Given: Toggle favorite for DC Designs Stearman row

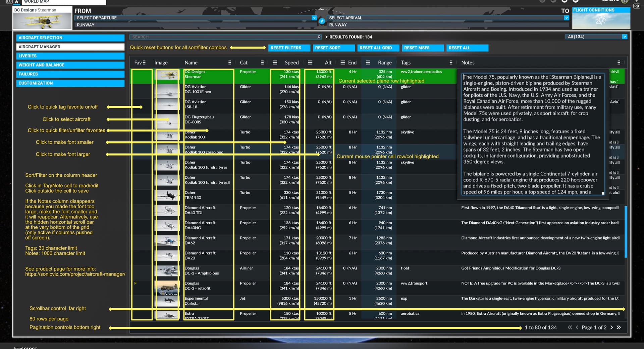Looking at the screenshot, I should [x=142, y=76].
